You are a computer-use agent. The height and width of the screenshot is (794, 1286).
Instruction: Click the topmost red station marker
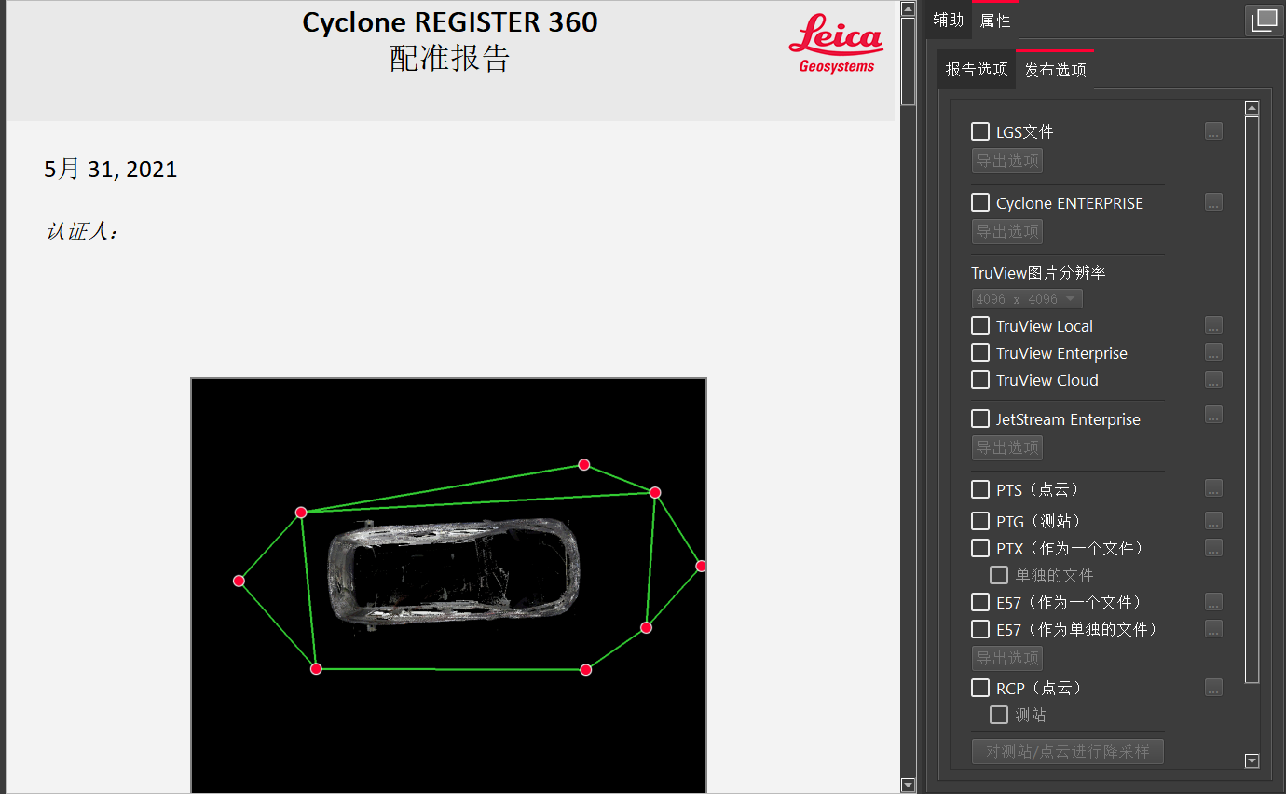[584, 464]
